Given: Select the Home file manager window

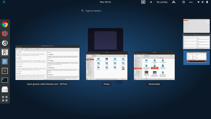Looking at the screenshot, I should 107,66.
